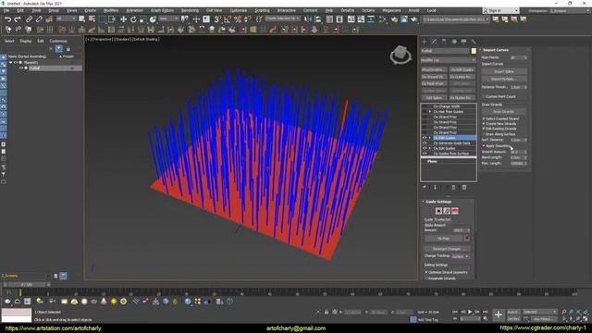Open the Modifier List dropdown
Screen dimensions: 592x333
pos(448,60)
